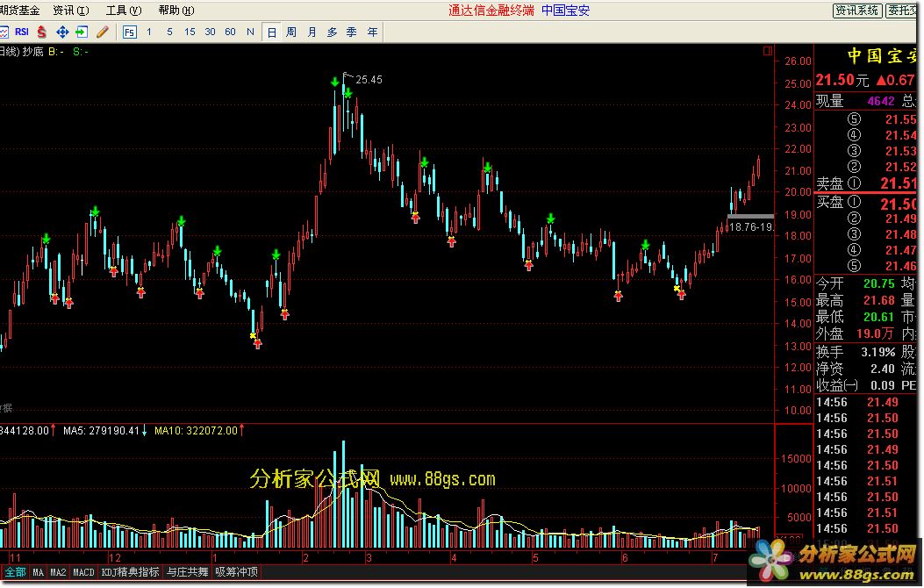Switch to the MA indicator tab
The width and height of the screenshot is (924, 588).
[39, 571]
